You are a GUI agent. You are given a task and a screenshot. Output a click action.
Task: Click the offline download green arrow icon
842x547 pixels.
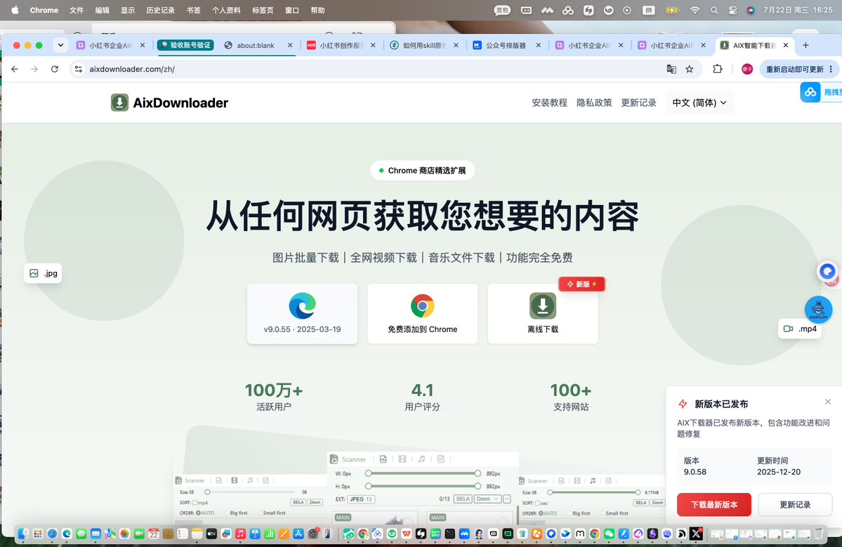point(543,306)
